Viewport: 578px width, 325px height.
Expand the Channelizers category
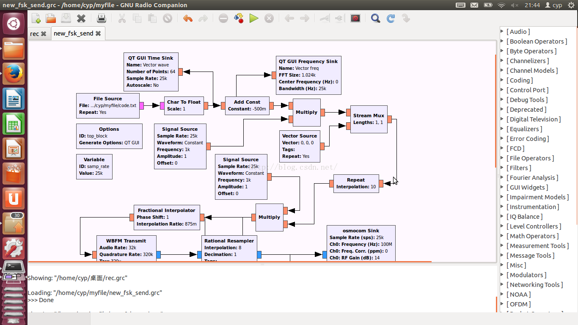point(502,61)
